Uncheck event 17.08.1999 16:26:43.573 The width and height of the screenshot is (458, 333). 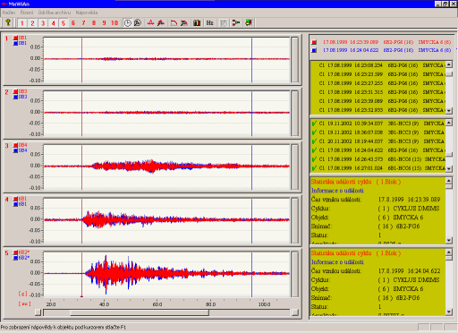(x=314, y=159)
